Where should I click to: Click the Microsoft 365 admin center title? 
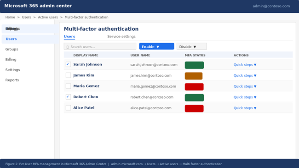pos(38,6)
